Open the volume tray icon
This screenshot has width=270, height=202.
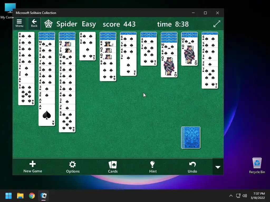(244, 196)
